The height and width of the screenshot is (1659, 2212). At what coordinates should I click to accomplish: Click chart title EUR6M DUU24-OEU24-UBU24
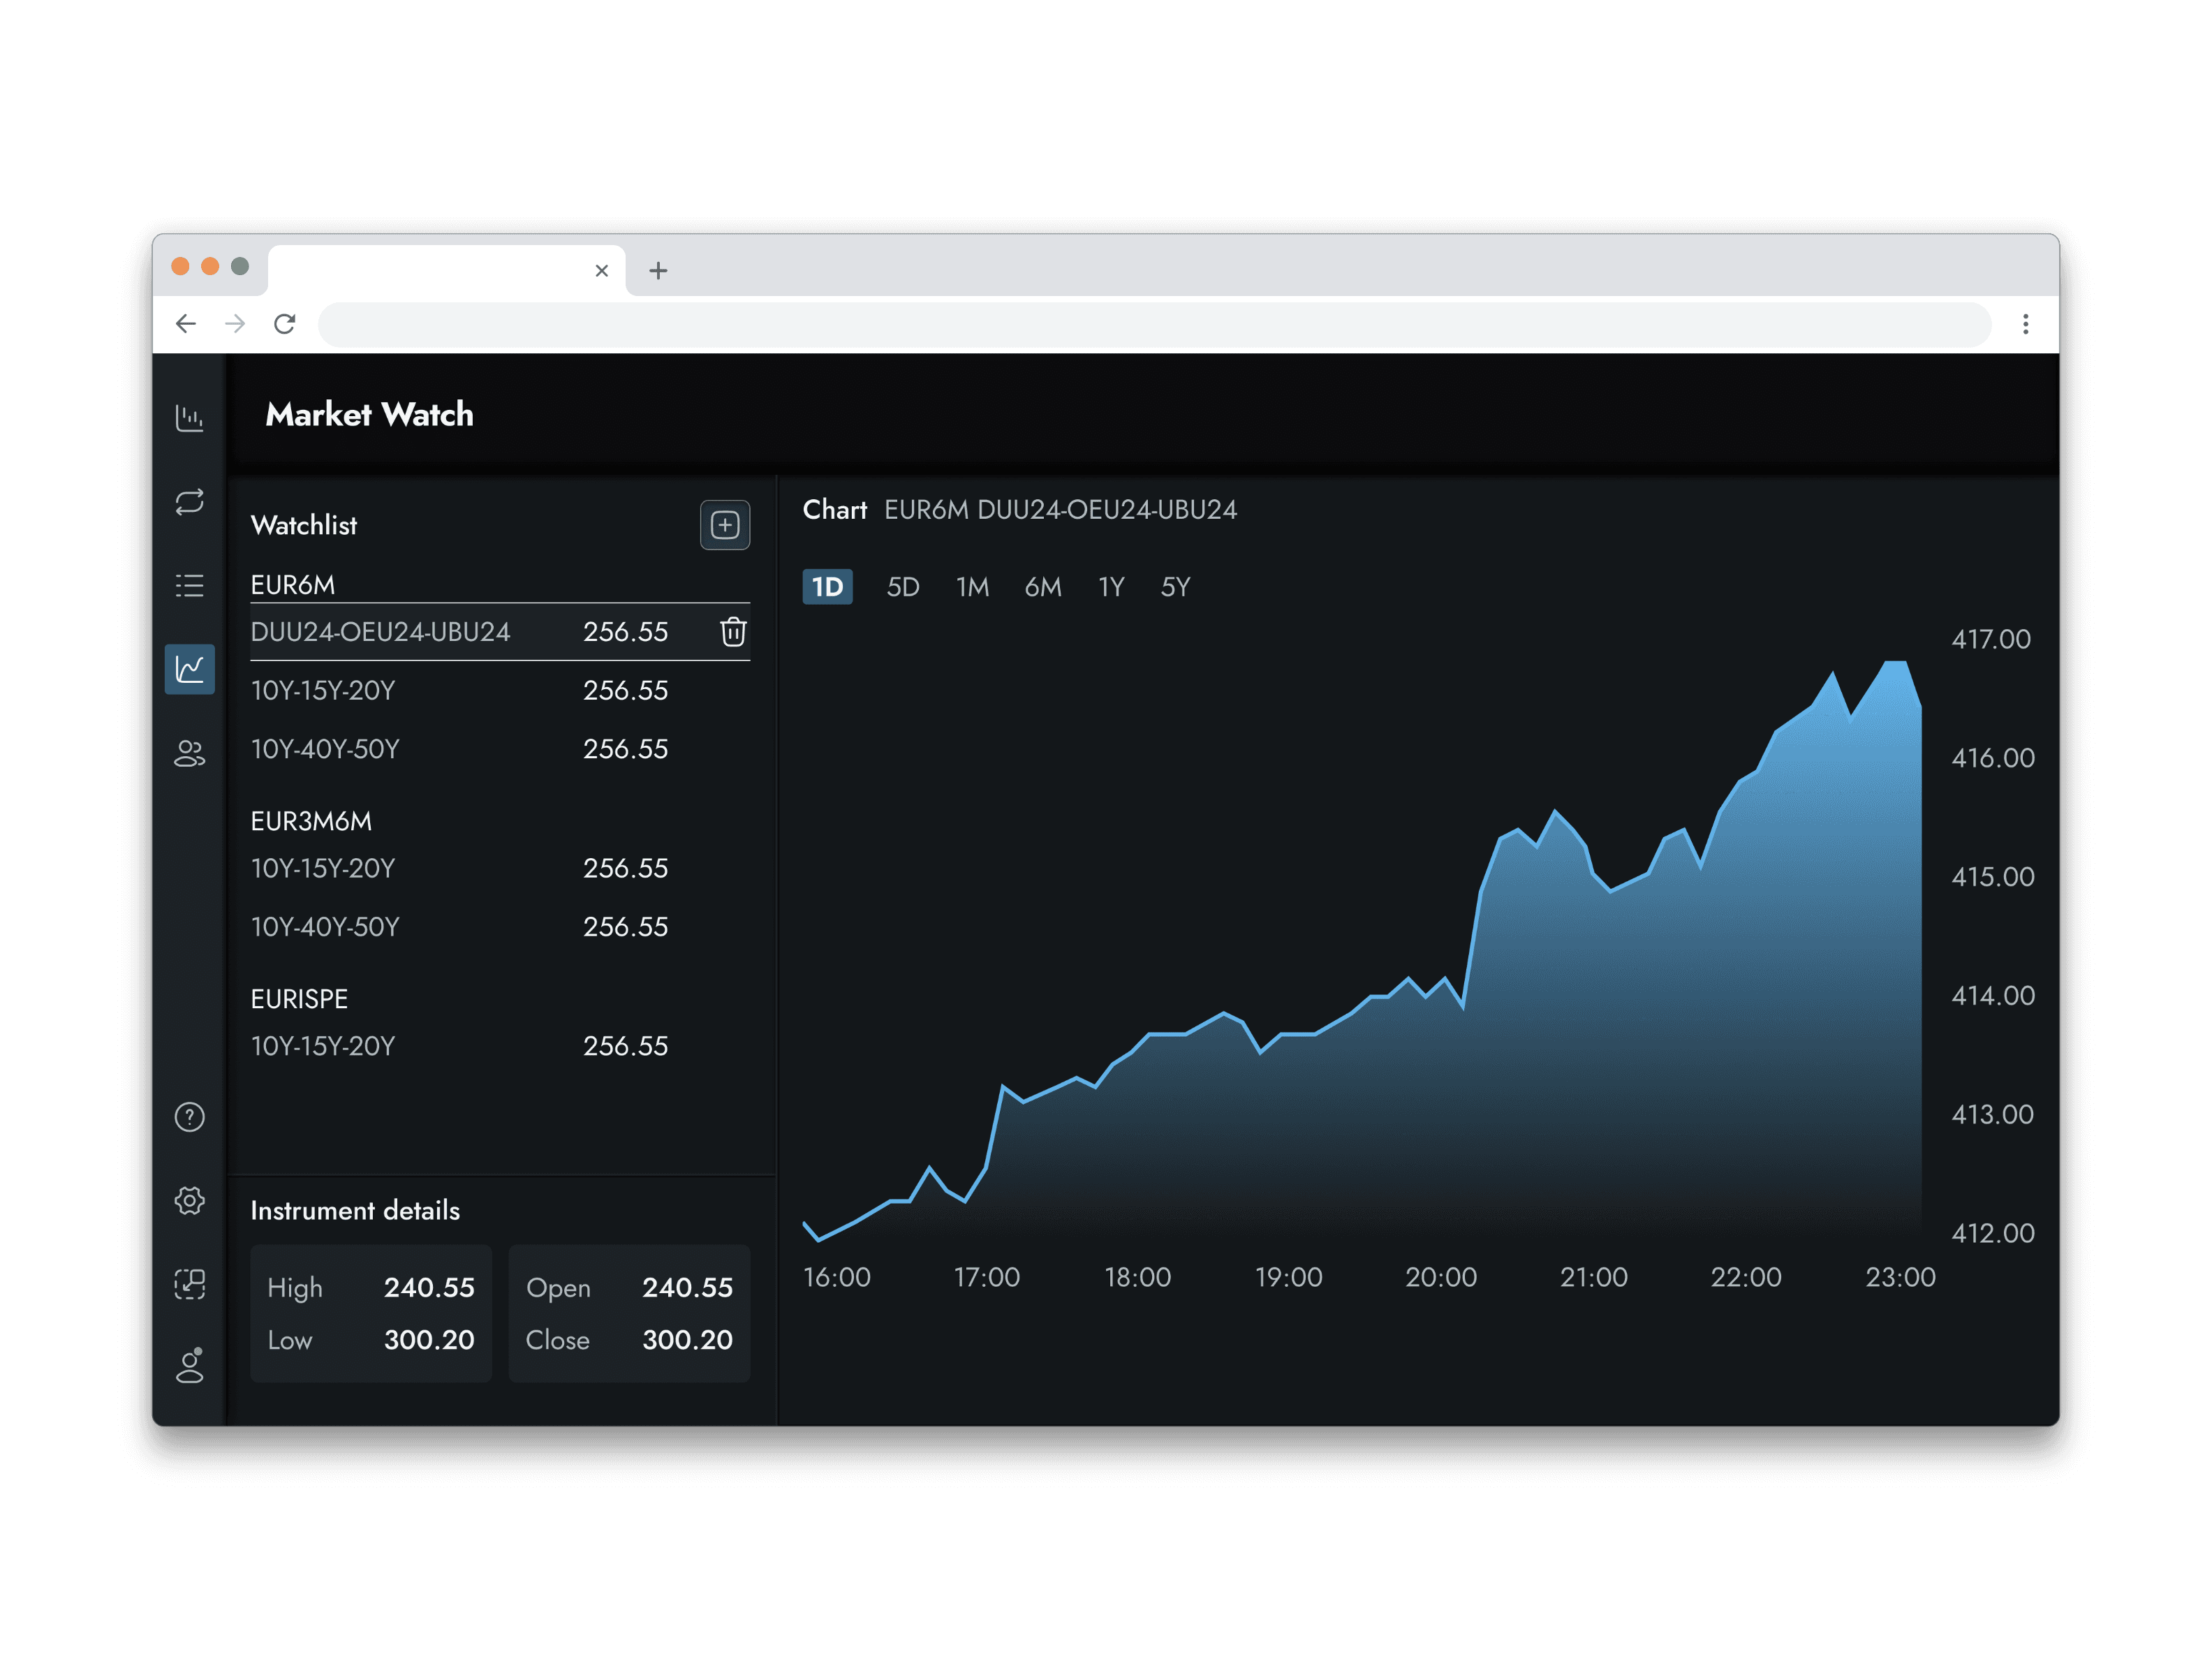[x=1060, y=510]
